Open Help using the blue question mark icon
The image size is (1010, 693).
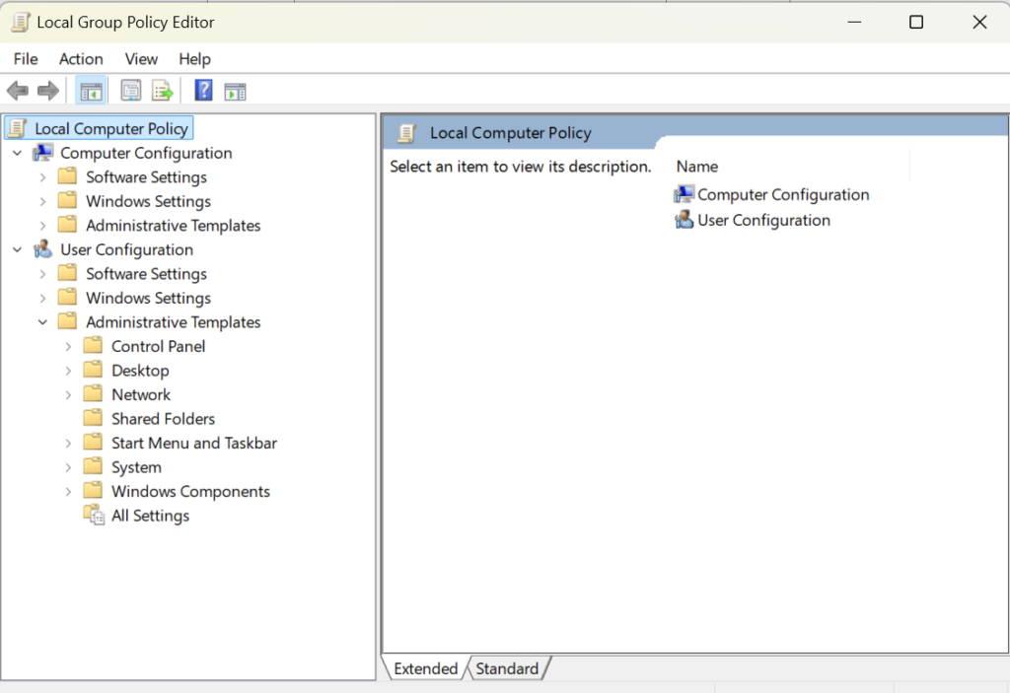(203, 92)
